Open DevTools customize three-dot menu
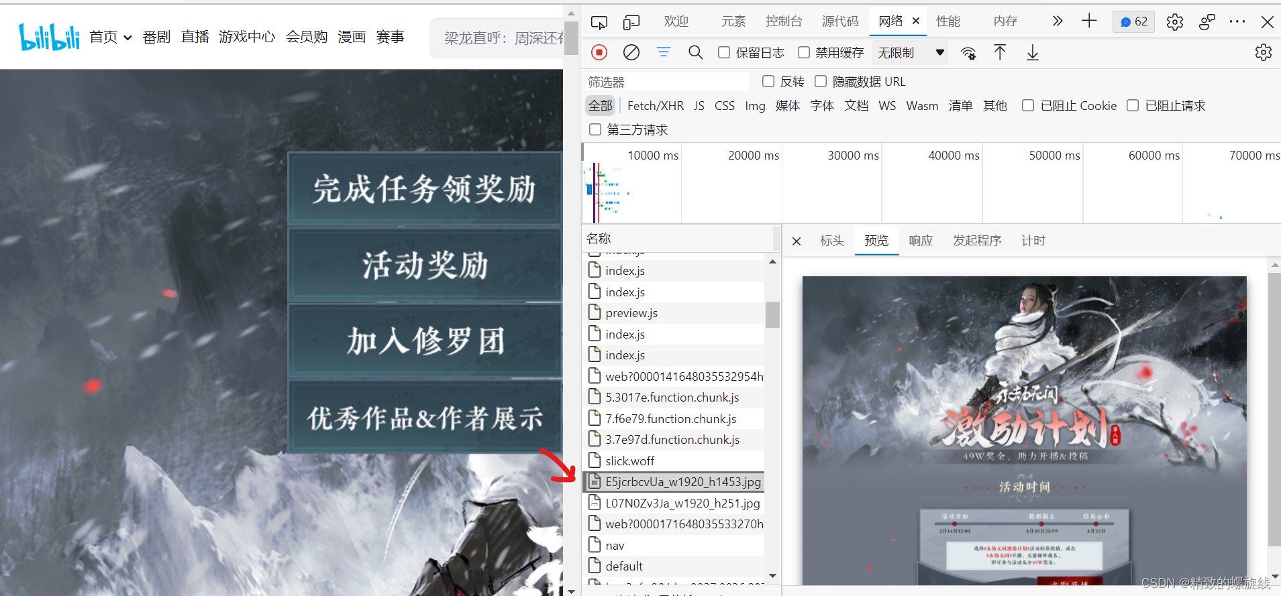Screen dimensions: 1281x596 click(1237, 22)
